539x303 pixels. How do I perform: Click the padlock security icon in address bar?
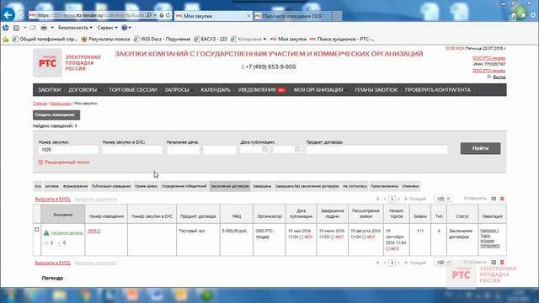point(161,15)
